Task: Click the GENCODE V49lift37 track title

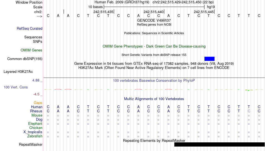Action: (154, 20)
